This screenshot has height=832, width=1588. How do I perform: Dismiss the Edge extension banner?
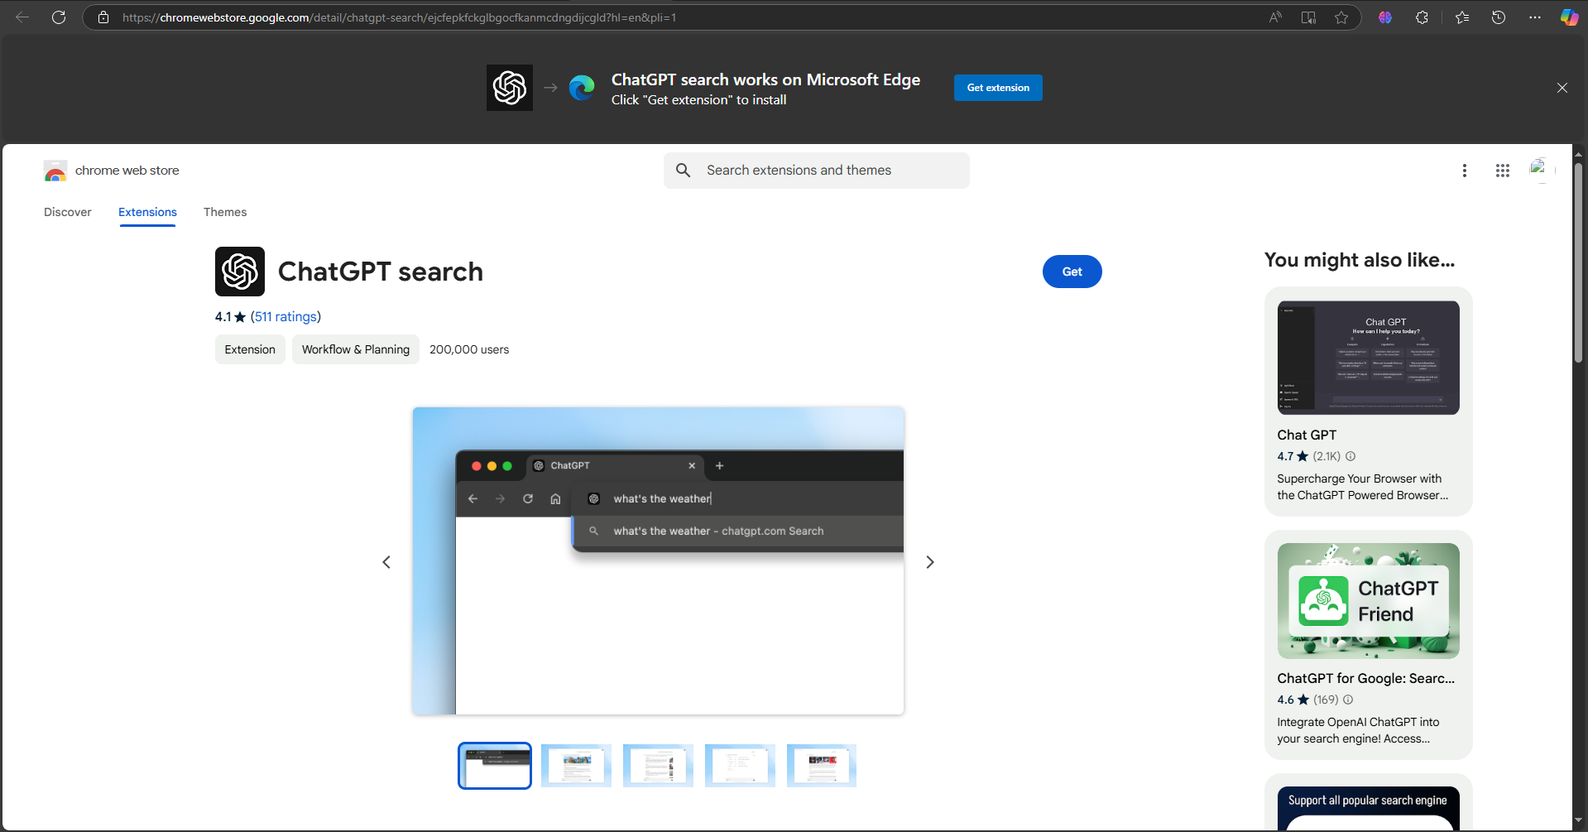(1562, 88)
